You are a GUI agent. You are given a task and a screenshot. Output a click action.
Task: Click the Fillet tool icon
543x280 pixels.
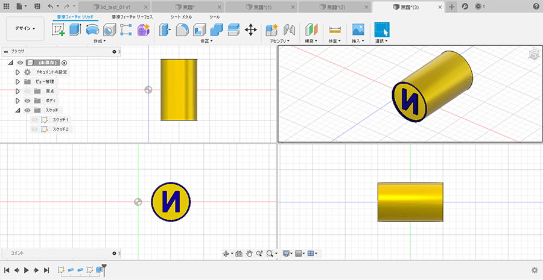click(x=182, y=30)
